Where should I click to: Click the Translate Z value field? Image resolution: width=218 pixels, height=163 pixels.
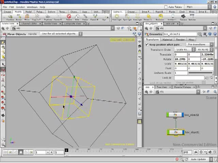click(207, 55)
